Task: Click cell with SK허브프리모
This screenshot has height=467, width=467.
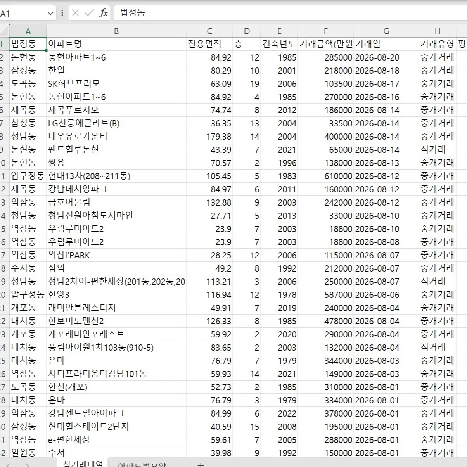Action: [x=116, y=84]
